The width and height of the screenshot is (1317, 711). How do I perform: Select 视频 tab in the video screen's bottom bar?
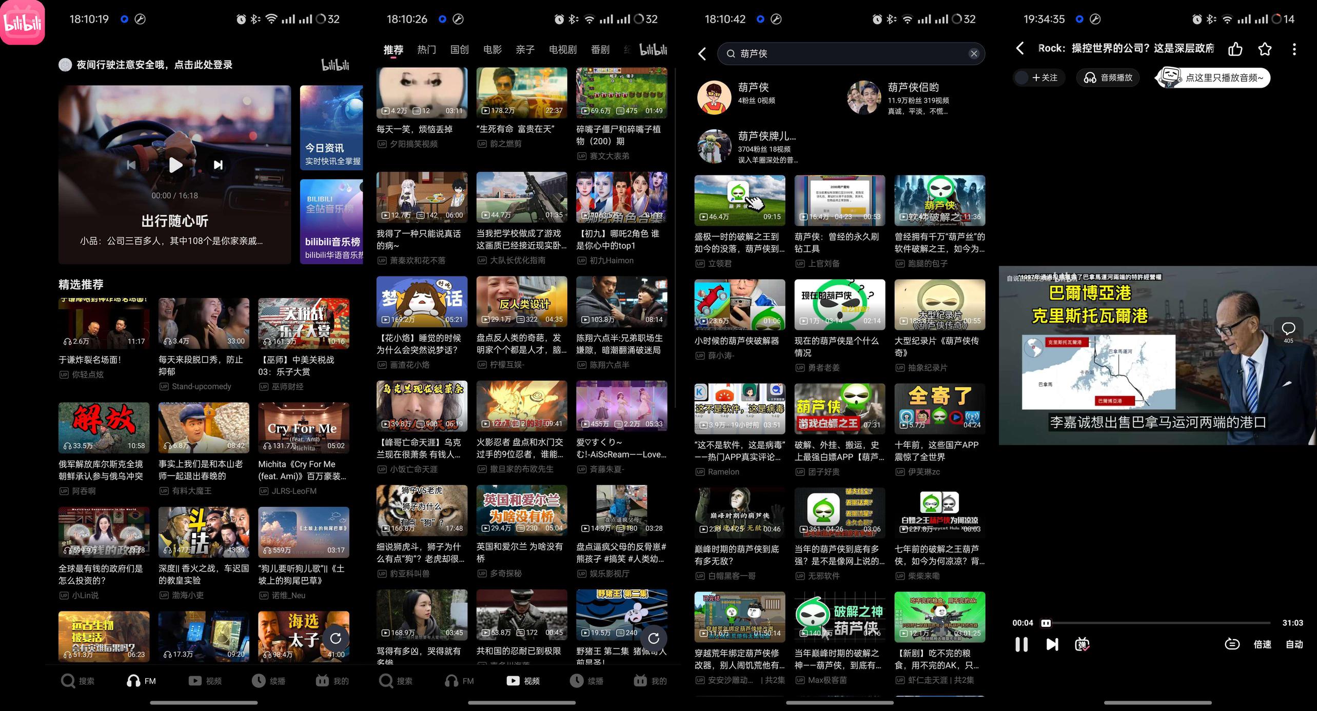523,681
